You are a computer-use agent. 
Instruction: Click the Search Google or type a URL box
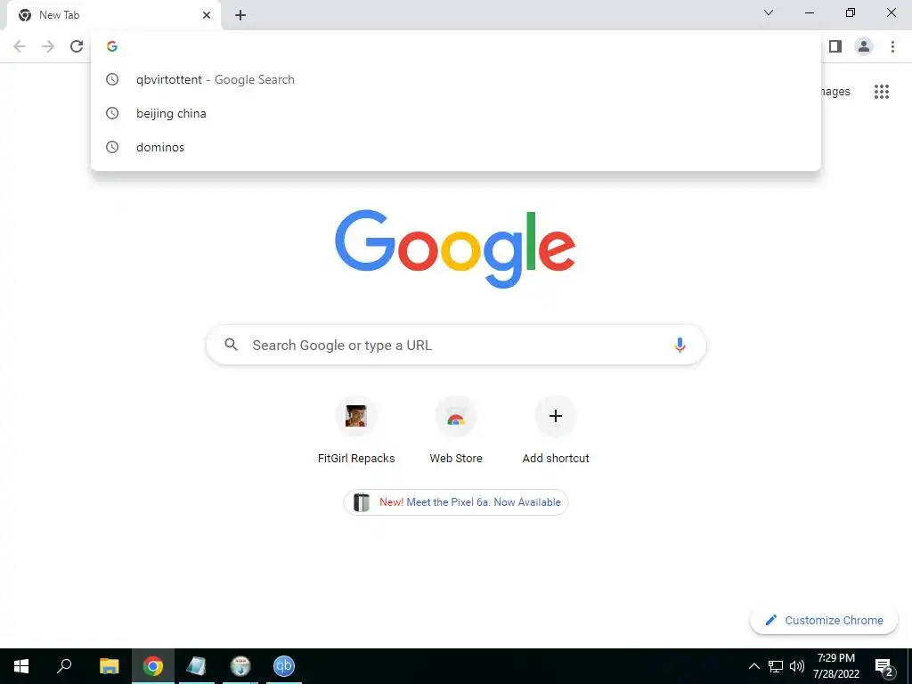456,345
